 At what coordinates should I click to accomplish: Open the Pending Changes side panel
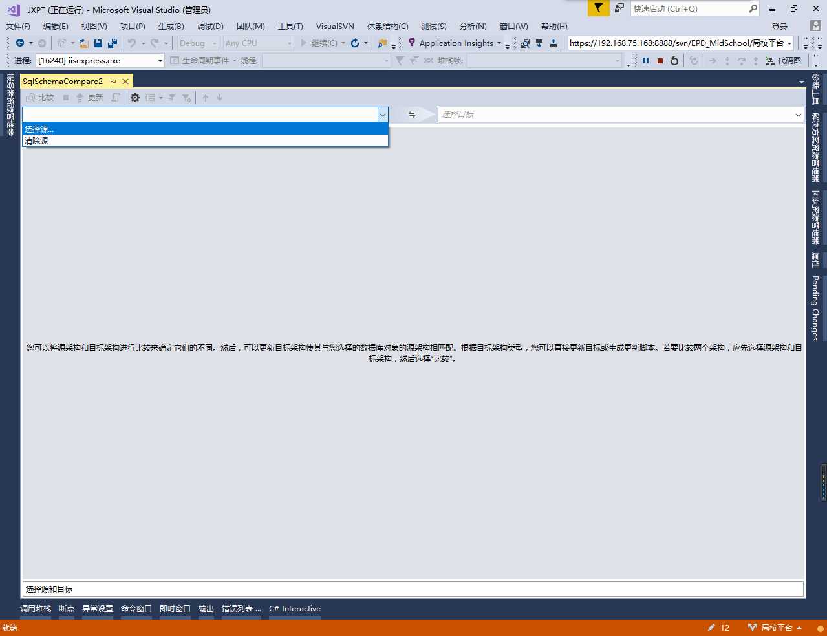[x=816, y=308]
